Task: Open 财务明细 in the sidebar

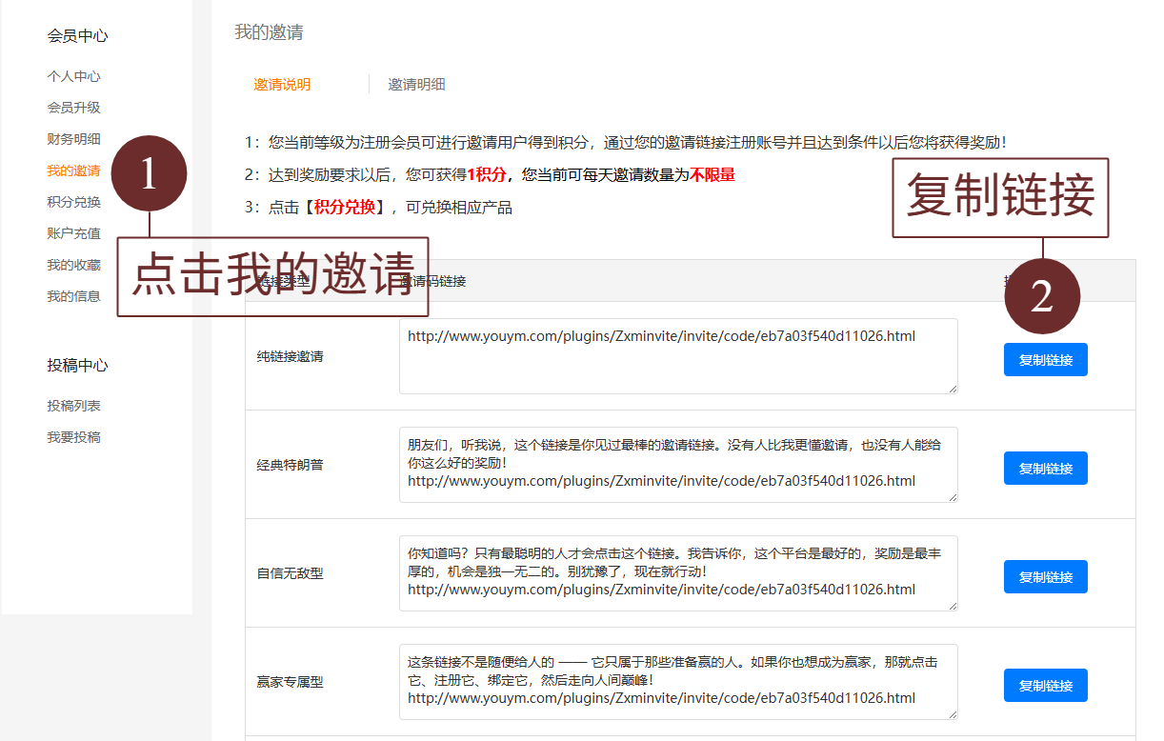Action: coord(74,139)
